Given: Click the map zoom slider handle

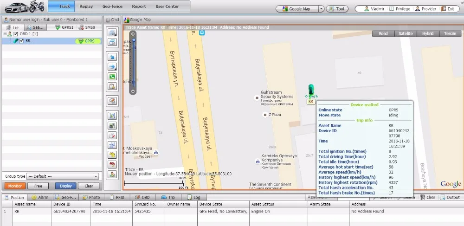Looking at the screenshot, I should [x=133, y=41].
